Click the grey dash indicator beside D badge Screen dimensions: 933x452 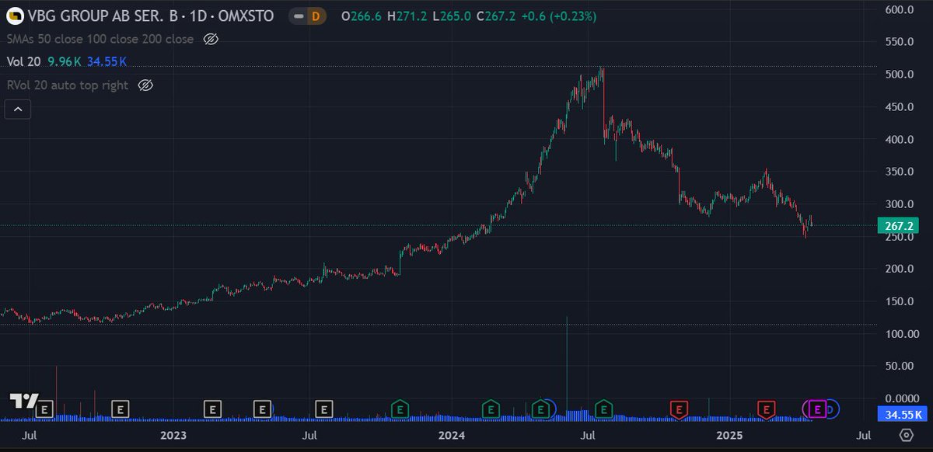(298, 16)
